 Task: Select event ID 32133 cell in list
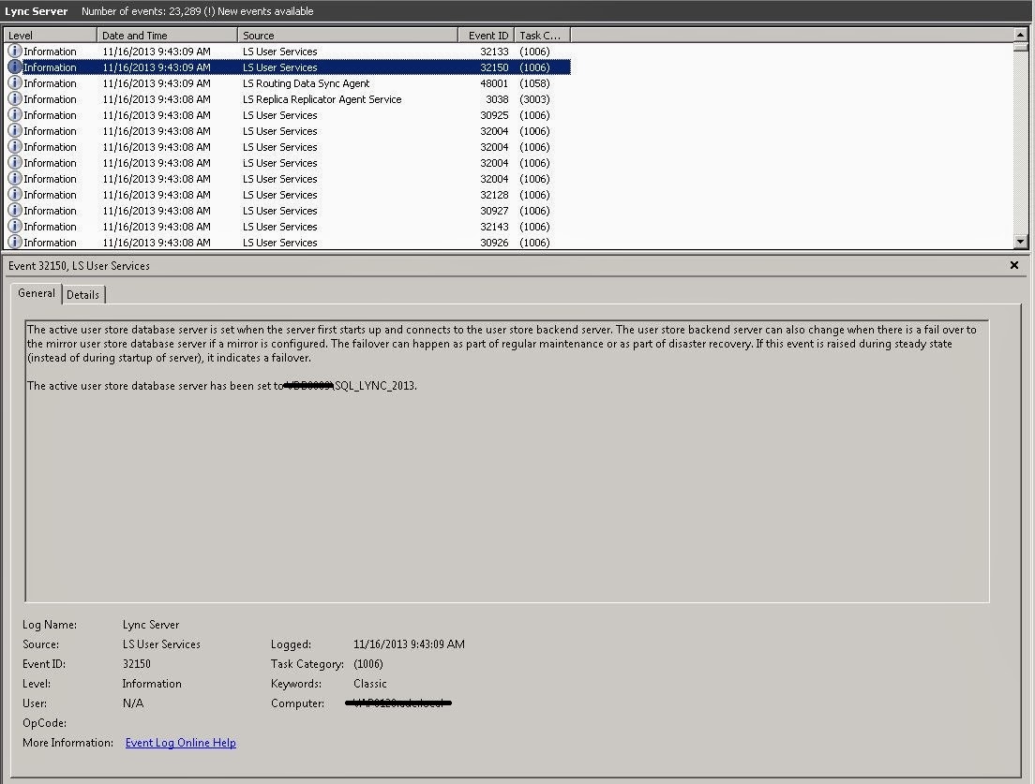pos(494,52)
